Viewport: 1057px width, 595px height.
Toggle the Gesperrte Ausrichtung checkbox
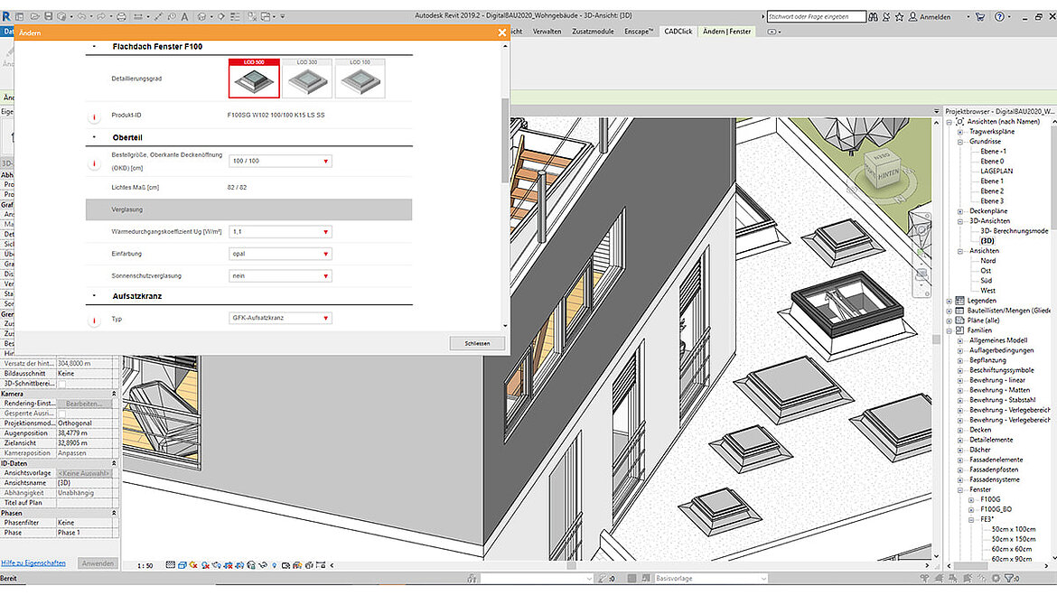[x=61, y=414]
